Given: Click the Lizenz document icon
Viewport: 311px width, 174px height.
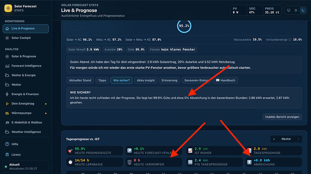Looking at the screenshot, I should (7, 155).
